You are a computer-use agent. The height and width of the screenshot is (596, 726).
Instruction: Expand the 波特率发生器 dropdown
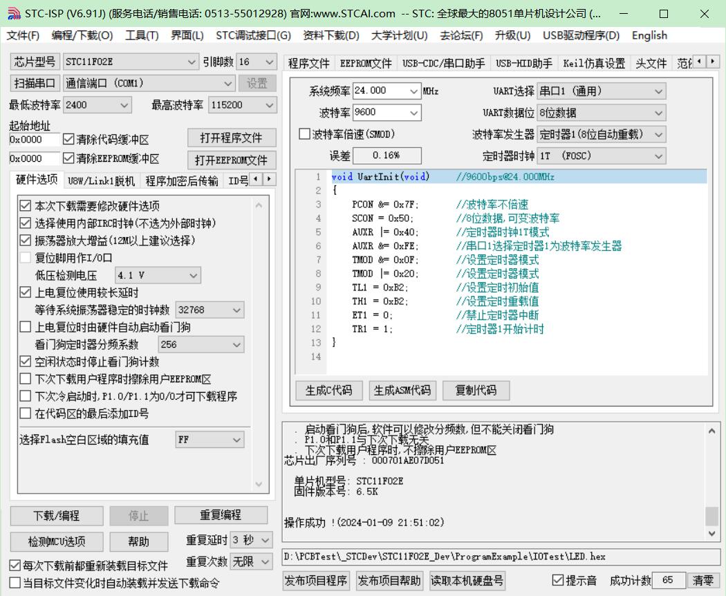point(602,134)
